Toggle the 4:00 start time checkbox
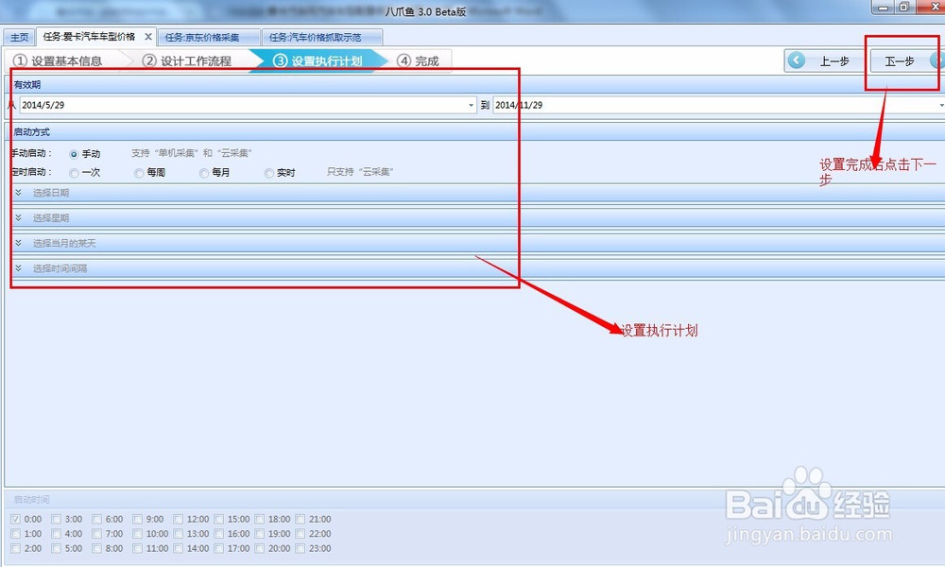The height and width of the screenshot is (567, 945). [x=56, y=534]
